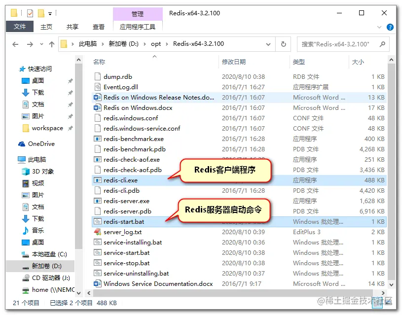Click the search Redis-x64-3.2.100 box
The height and width of the screenshot is (315, 402).
coord(343,44)
